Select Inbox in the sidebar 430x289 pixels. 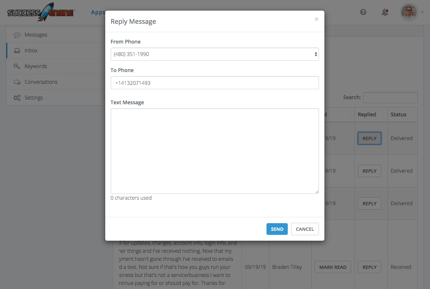click(x=31, y=50)
